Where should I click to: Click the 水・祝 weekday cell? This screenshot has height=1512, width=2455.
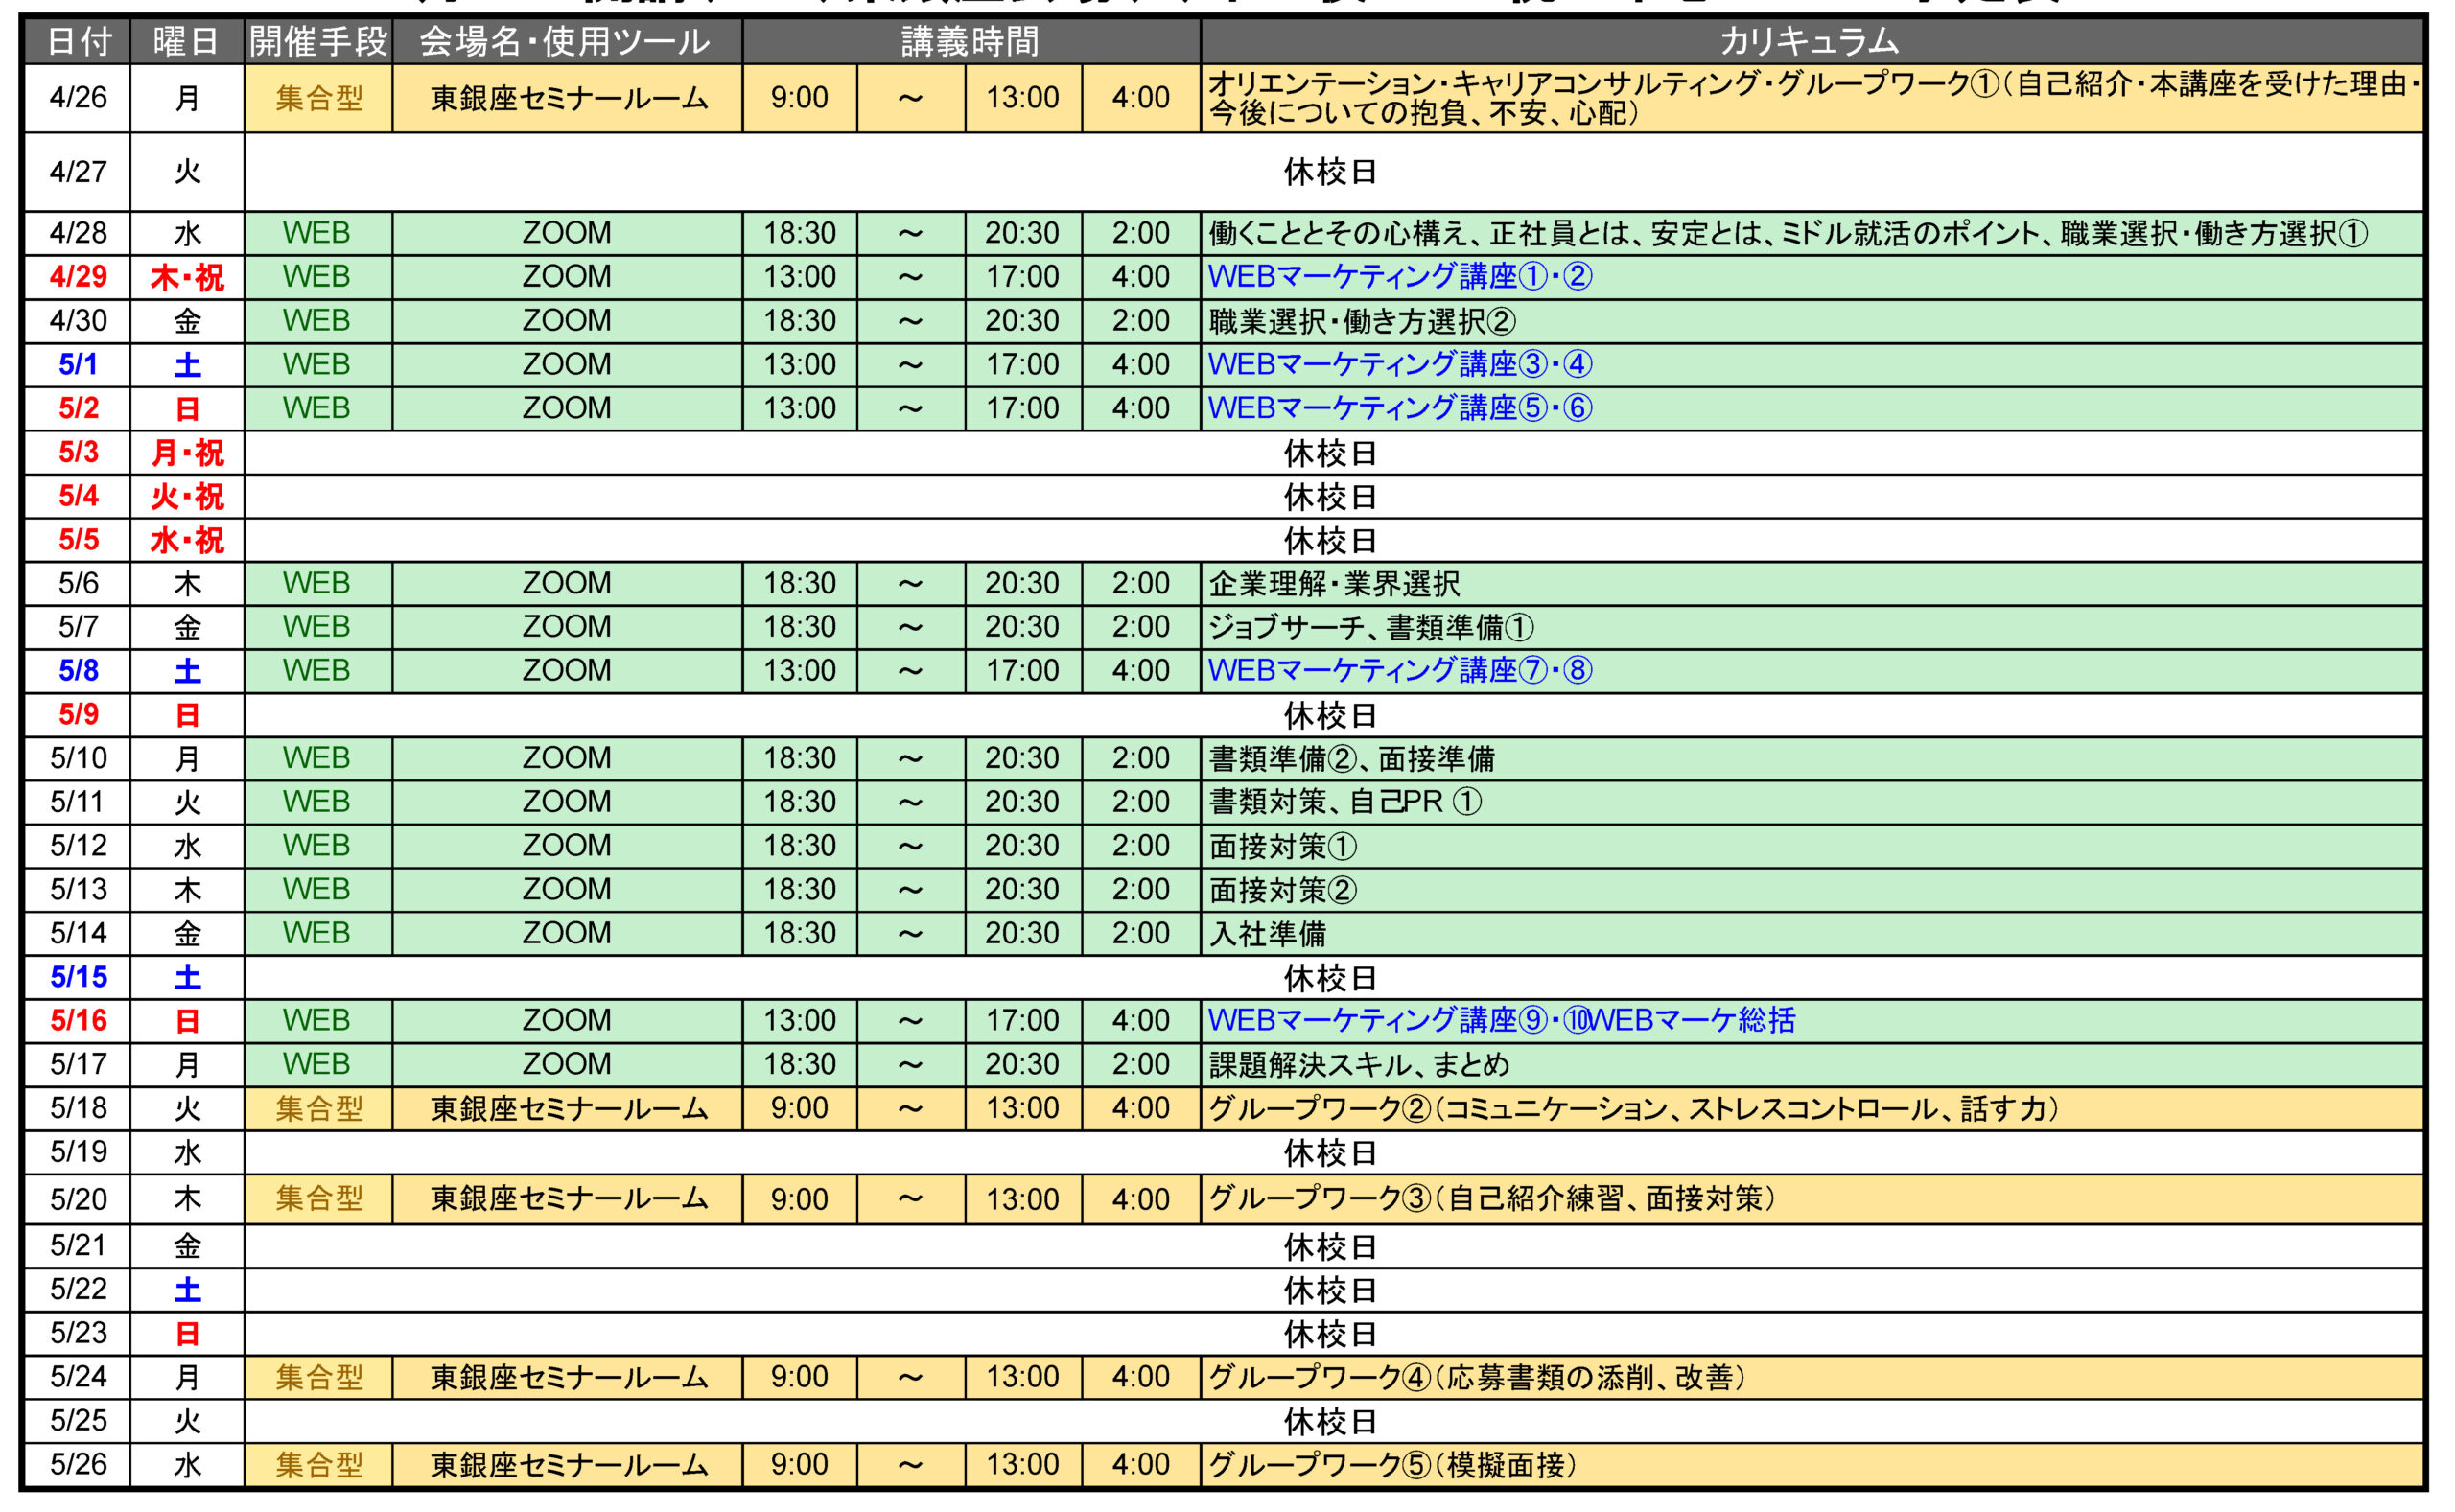(187, 540)
